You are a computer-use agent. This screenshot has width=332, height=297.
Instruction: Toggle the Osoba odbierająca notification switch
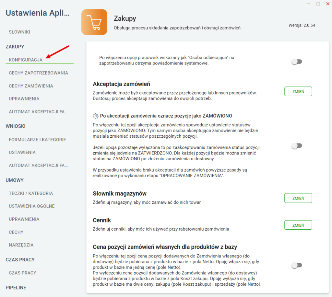tap(297, 62)
